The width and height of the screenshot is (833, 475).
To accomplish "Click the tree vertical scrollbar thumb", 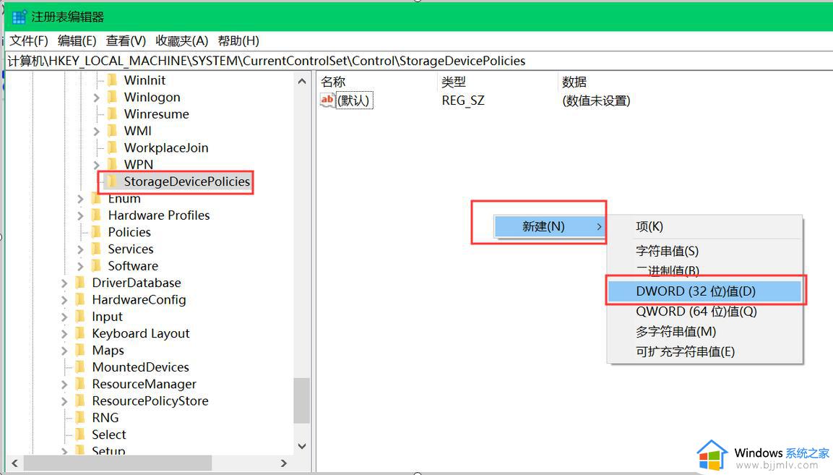I will tap(302, 401).
